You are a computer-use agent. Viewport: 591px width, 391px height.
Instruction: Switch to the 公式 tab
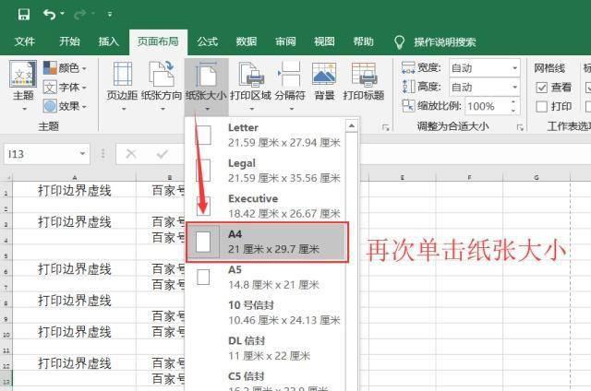207,41
